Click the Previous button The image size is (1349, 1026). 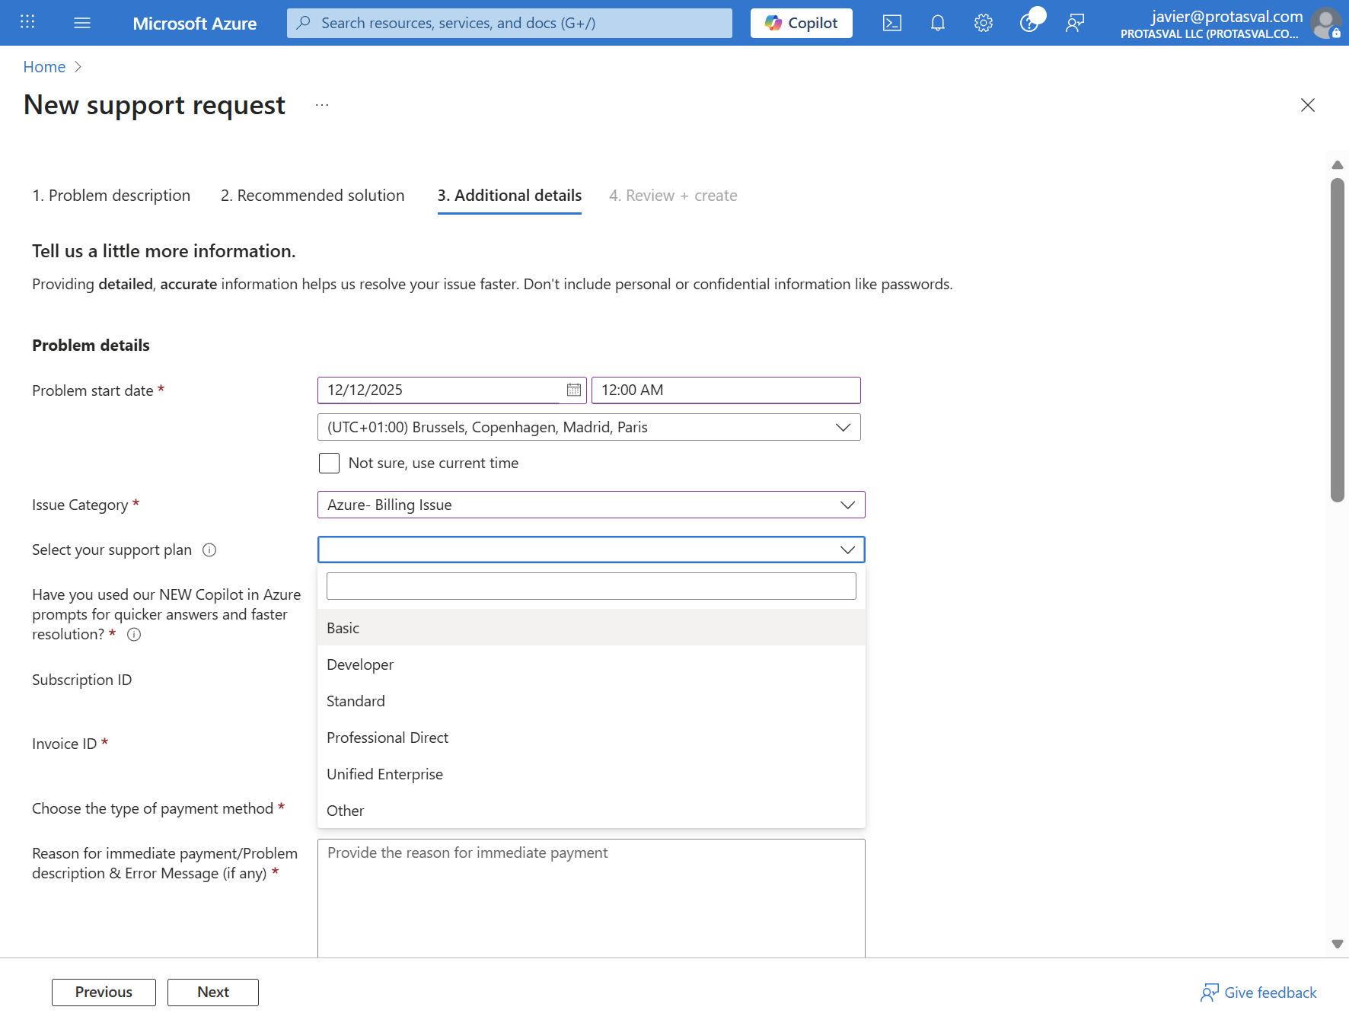(x=104, y=993)
